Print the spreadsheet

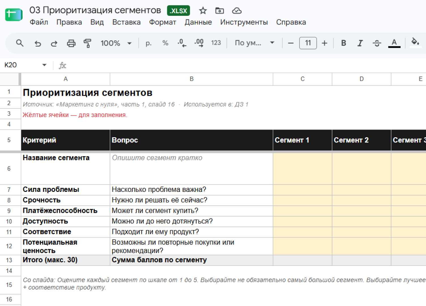(x=71, y=43)
